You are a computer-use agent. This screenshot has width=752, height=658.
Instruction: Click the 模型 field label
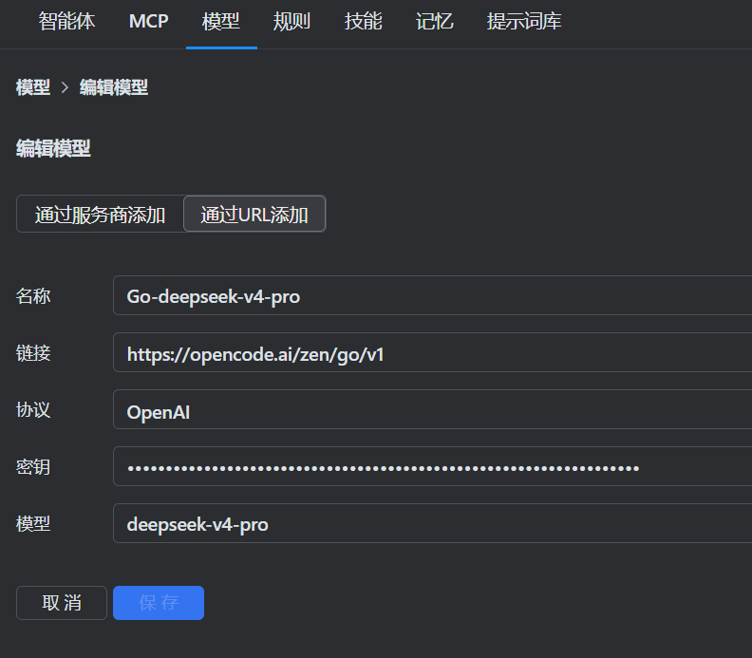click(x=33, y=524)
